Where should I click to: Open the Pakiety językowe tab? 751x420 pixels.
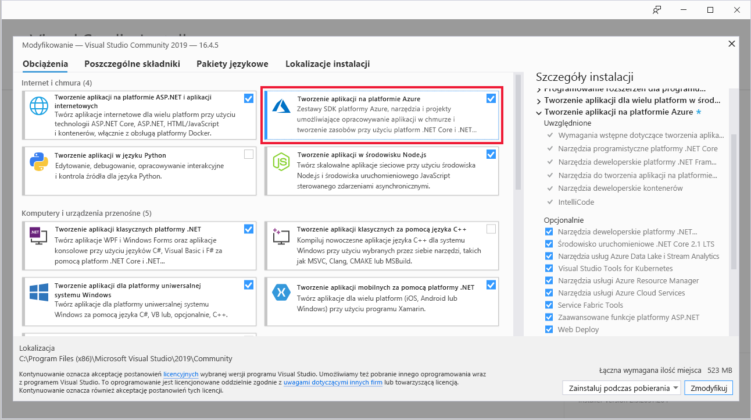point(233,64)
